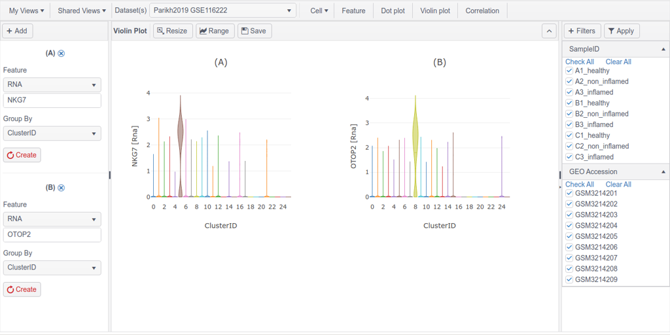Collapse the Violin Plot toolbar with chevron button
Image resolution: width=670 pixels, height=335 pixels.
coord(549,31)
